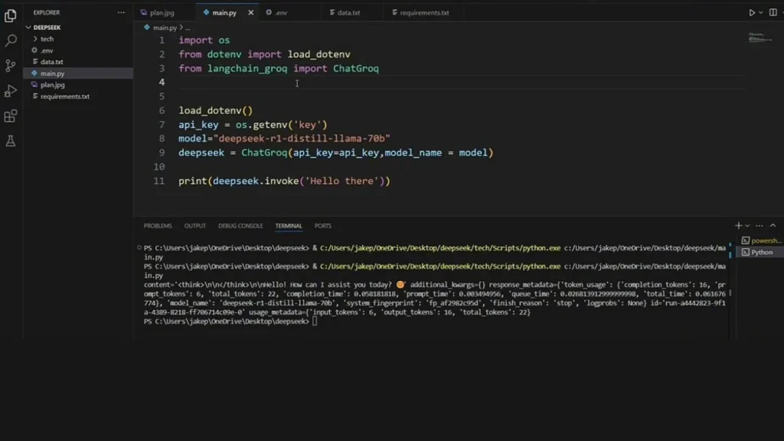Switch to the plan.jpg editor tab

tap(162, 12)
